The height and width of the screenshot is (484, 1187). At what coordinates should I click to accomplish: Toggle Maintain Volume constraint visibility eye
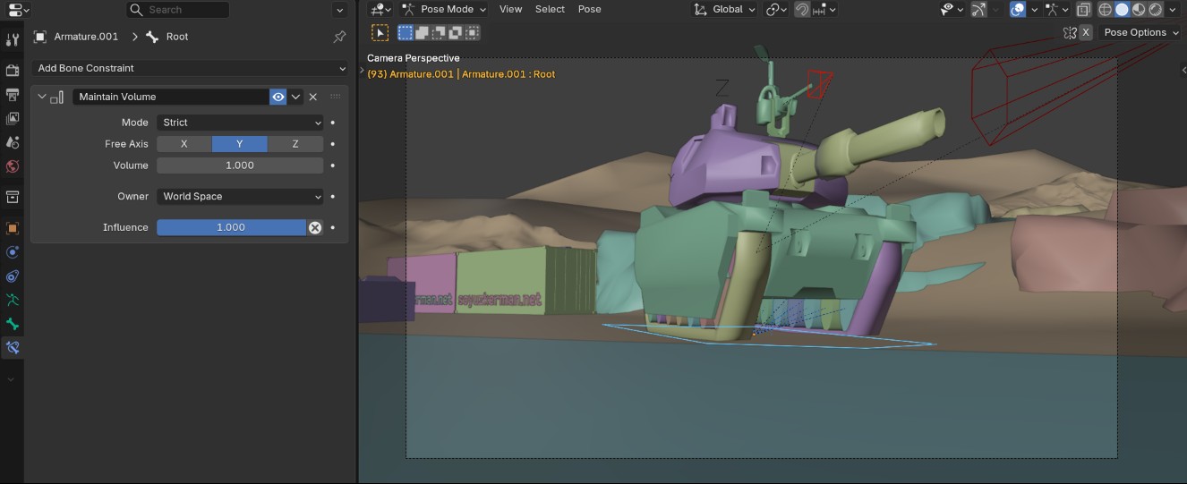(x=278, y=97)
